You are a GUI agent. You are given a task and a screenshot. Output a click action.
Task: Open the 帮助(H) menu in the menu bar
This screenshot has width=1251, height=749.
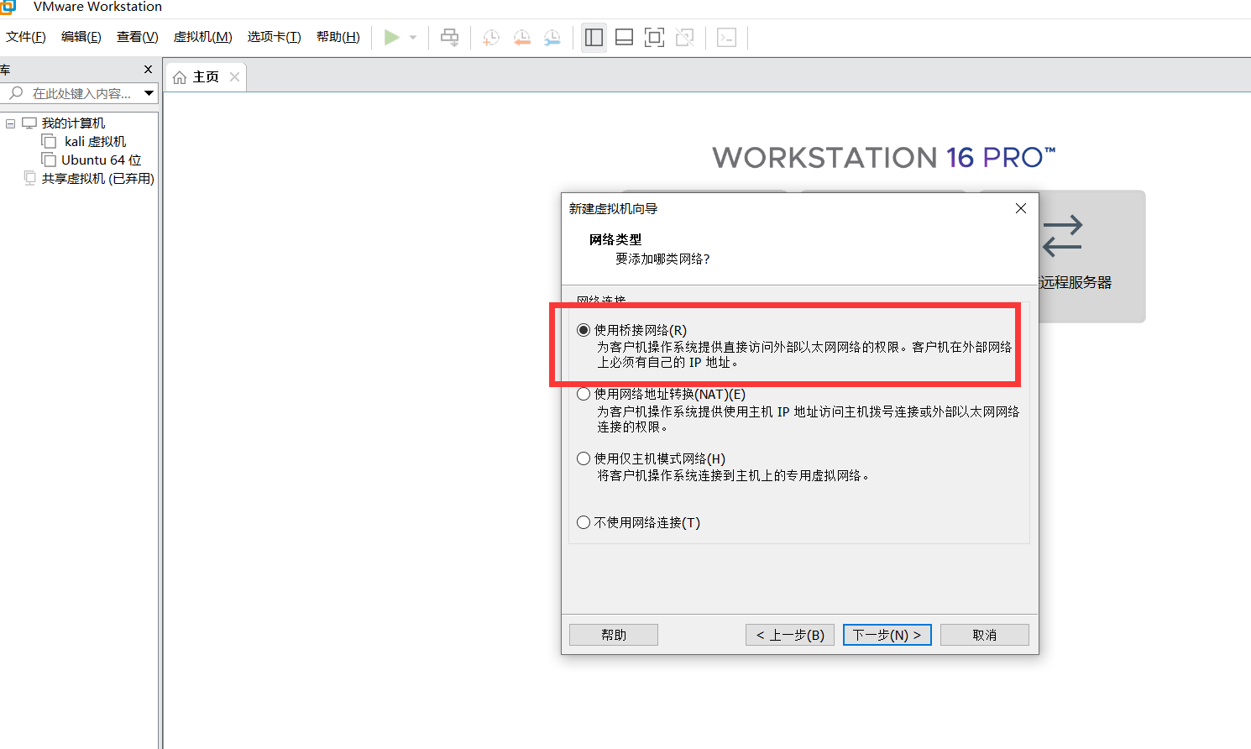point(338,37)
